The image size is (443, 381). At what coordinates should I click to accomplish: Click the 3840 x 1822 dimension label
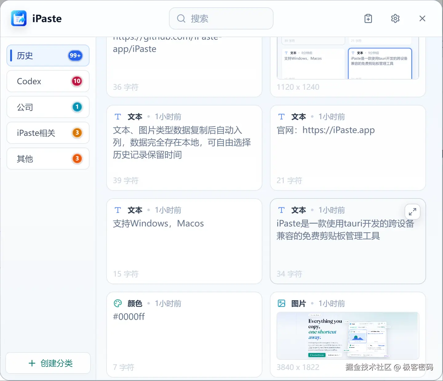click(x=298, y=367)
